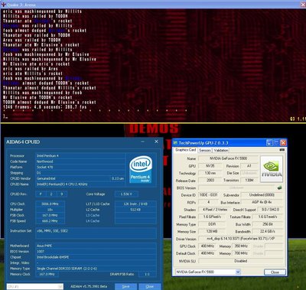
Task: Click the Bandwidth value 22.4 GB/s
Action: (x=268, y=231)
